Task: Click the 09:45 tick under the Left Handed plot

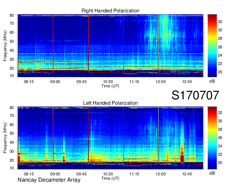Action: click(81, 174)
